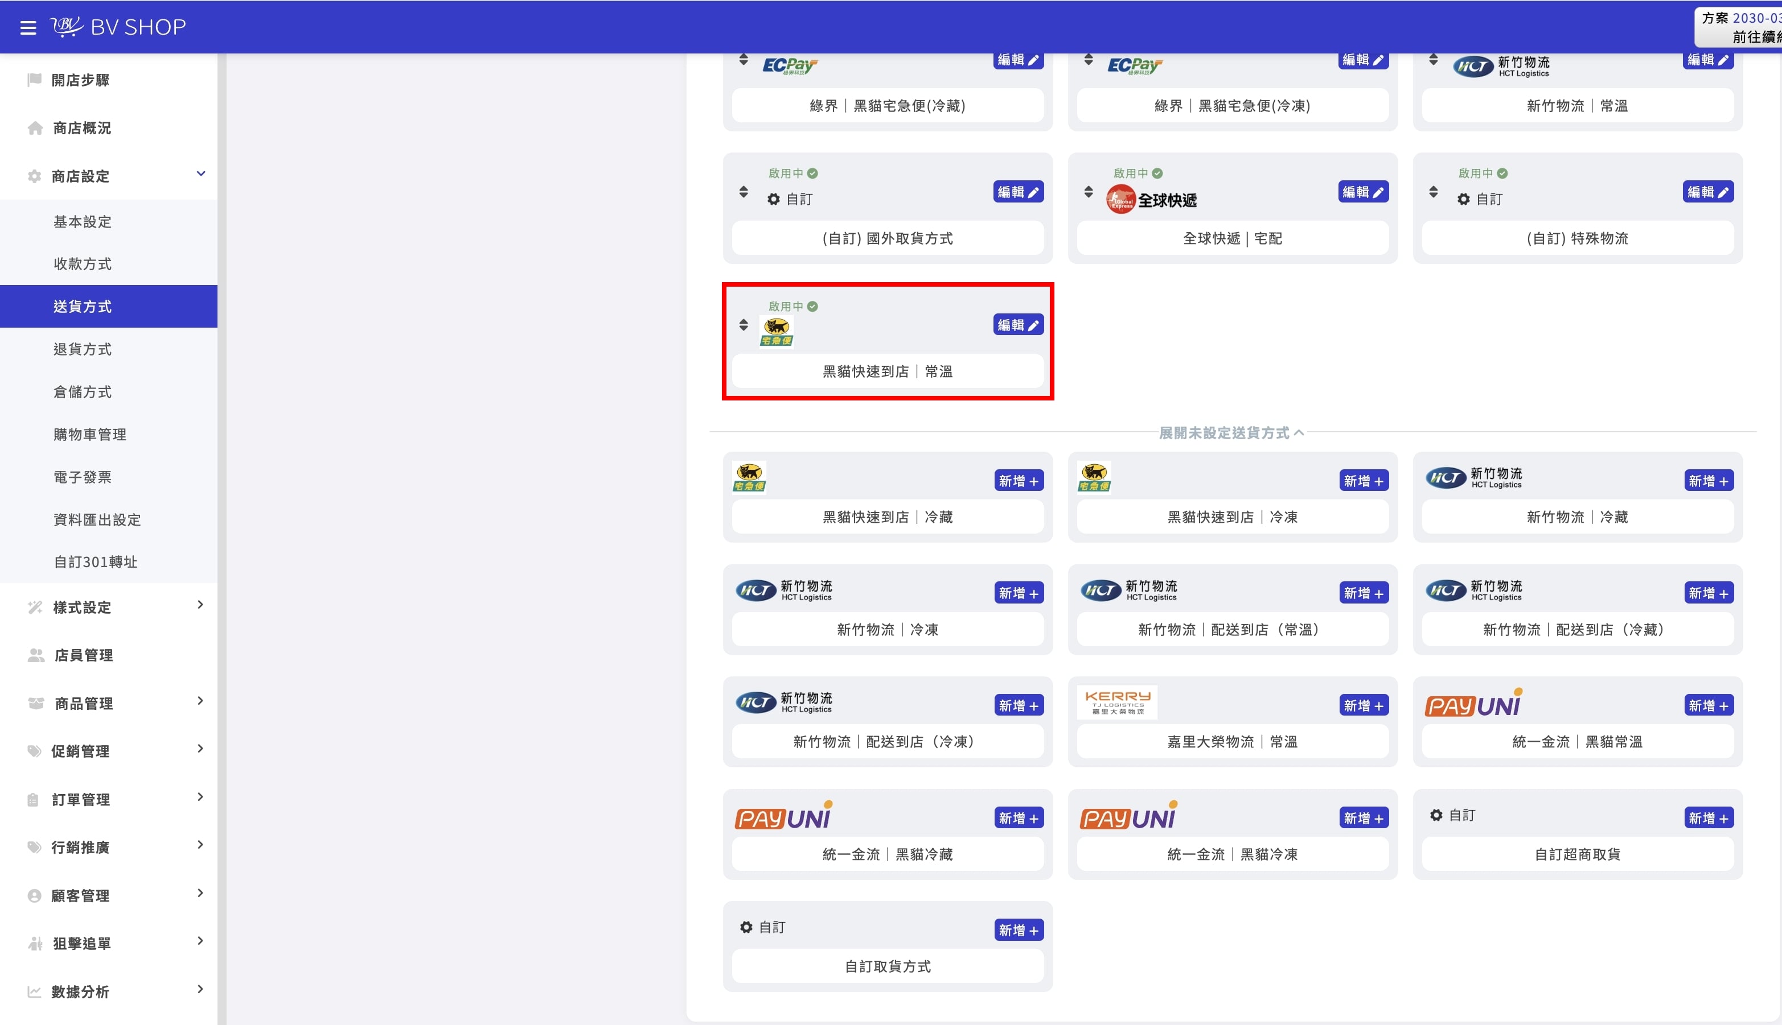The image size is (1782, 1025).
Task: Click 啟用中 status on 黑貓快速到店｜常溫 card
Action: click(793, 306)
